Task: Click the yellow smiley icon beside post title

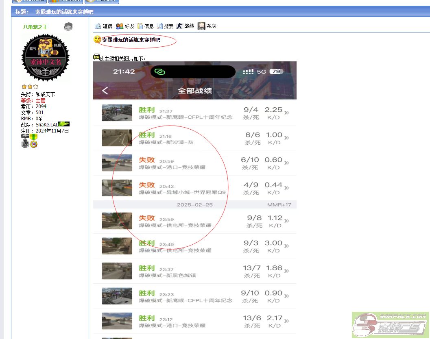Action: (97, 40)
